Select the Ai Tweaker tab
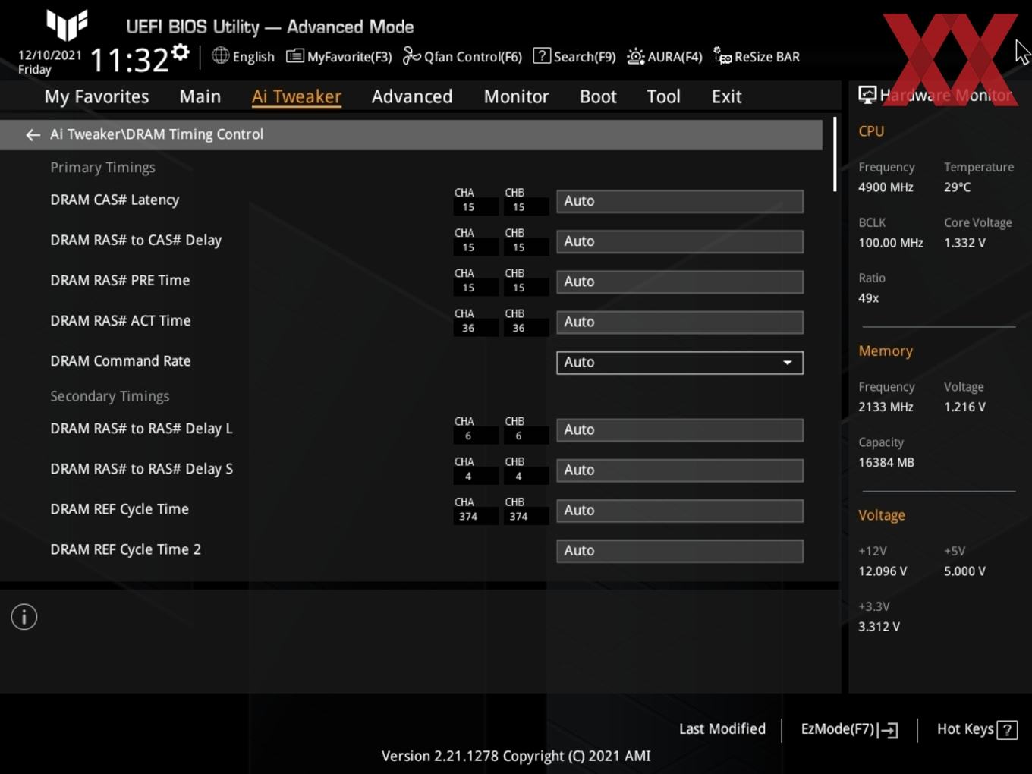 click(297, 96)
